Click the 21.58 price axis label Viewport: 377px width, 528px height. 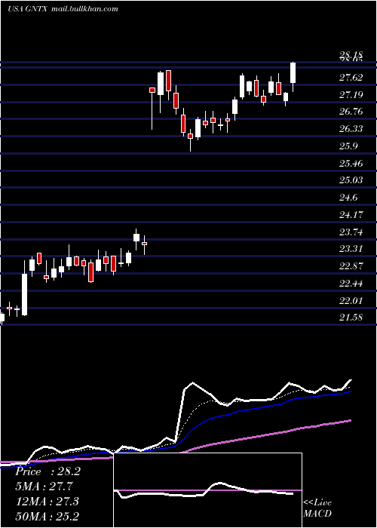click(351, 318)
